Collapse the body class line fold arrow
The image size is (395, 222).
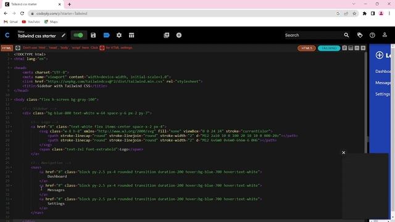click(x=11, y=100)
